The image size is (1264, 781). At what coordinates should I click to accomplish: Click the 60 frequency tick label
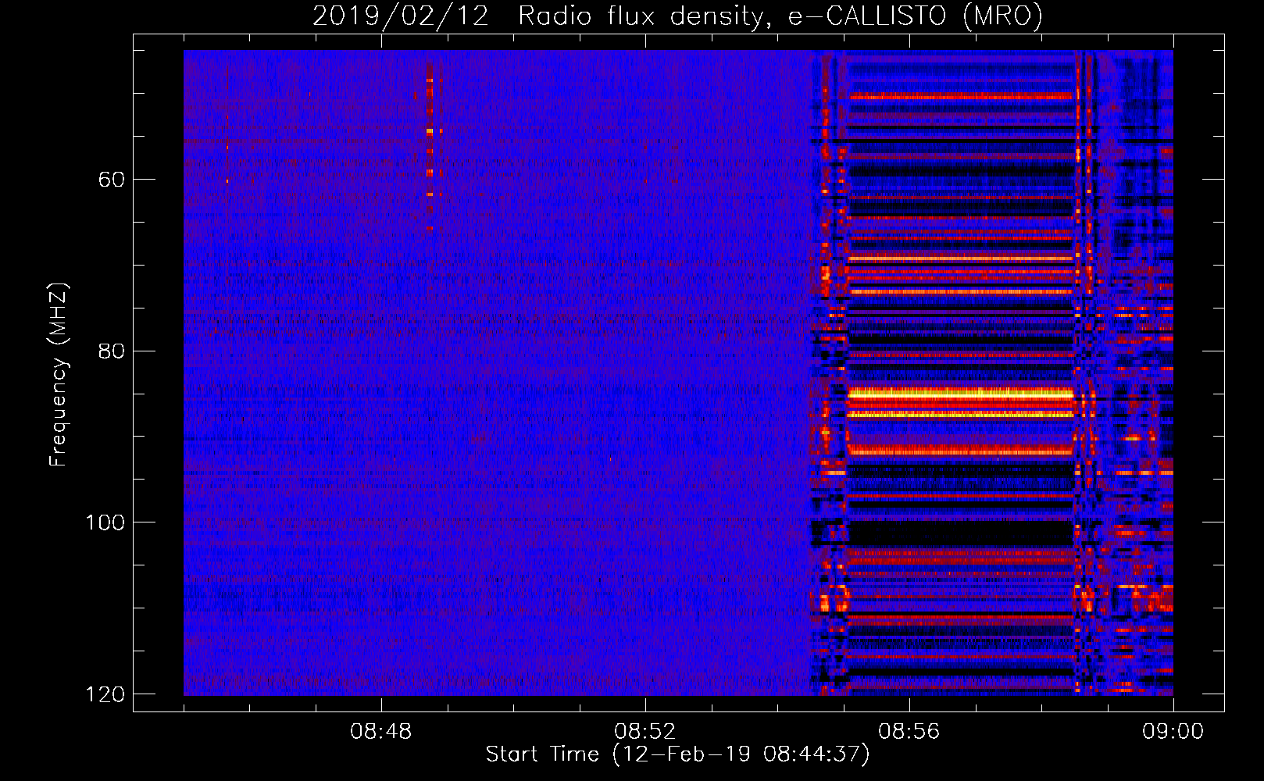112,180
